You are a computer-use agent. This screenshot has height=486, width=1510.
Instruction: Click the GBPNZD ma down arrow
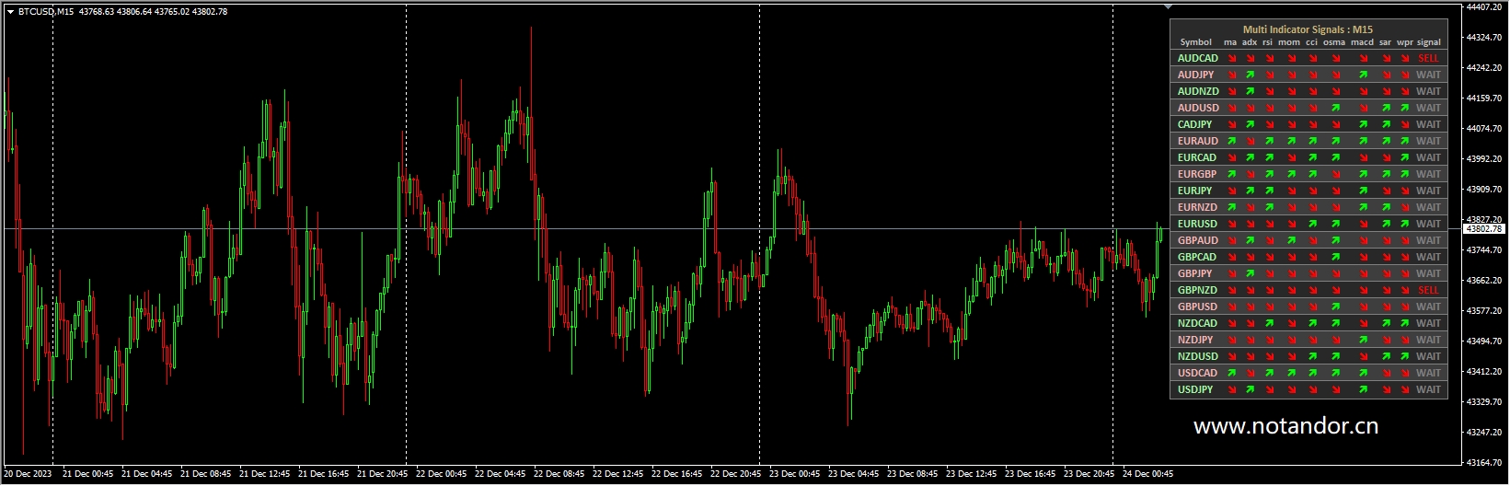coord(1231,290)
